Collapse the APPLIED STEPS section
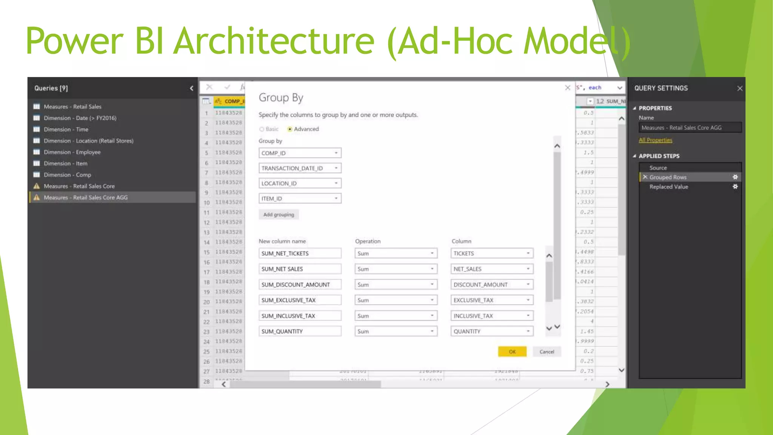 coord(634,156)
